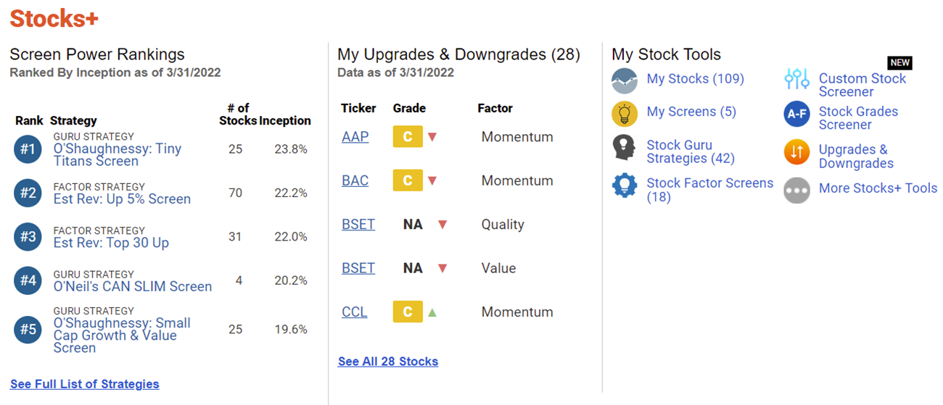
Task: Click See All 28 Stocks link
Action: pos(388,361)
